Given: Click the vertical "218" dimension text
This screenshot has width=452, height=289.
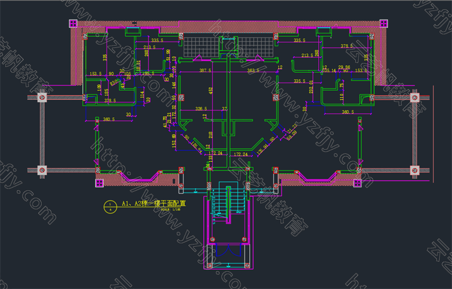Looking at the screenshot, I should (x=211, y=135).
